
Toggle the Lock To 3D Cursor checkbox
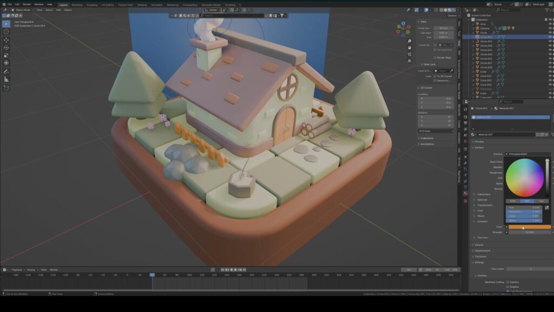click(x=435, y=76)
